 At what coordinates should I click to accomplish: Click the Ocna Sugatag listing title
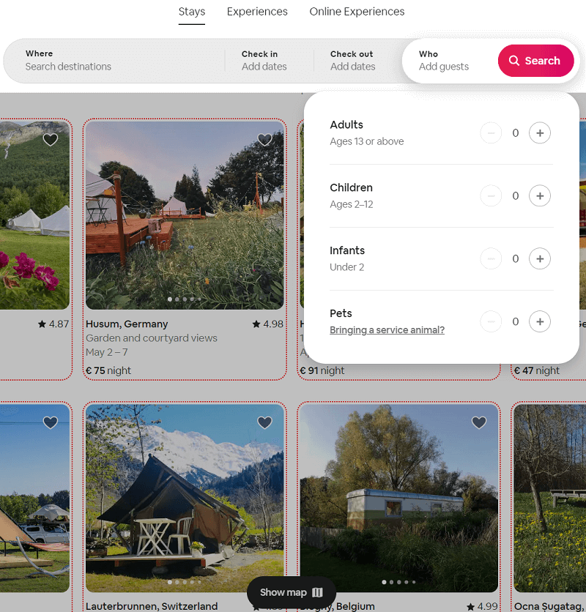pos(549,606)
